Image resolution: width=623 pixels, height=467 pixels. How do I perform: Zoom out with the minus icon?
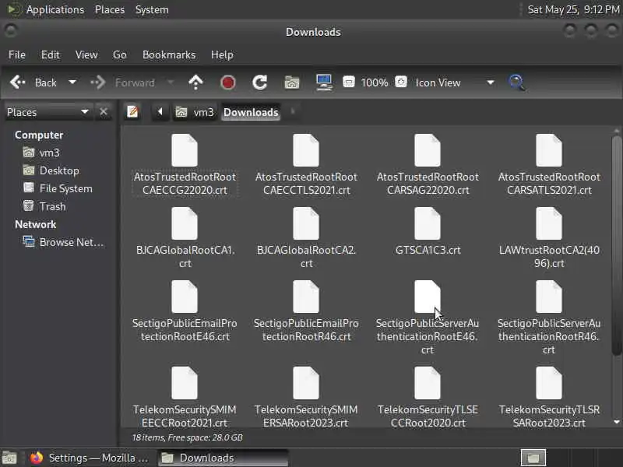click(x=348, y=83)
